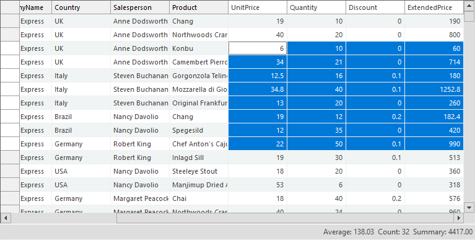
Task: Select Nancy Davolio in the Spegesild row
Action: click(140, 130)
